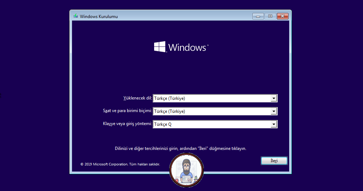Image resolution: width=363 pixels, height=191 pixels.
Task: Open the Yüklenecek dil dropdown arrow
Action: [x=274, y=98]
